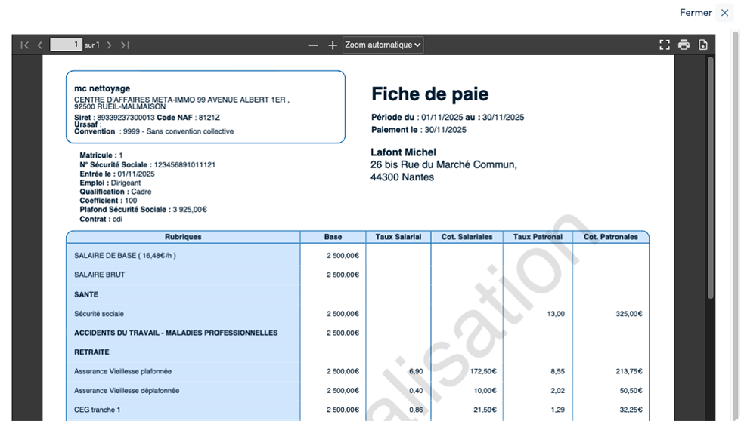This screenshot has height=421, width=741.
Task: Enter fullscreen presentation mode
Action: 665,45
